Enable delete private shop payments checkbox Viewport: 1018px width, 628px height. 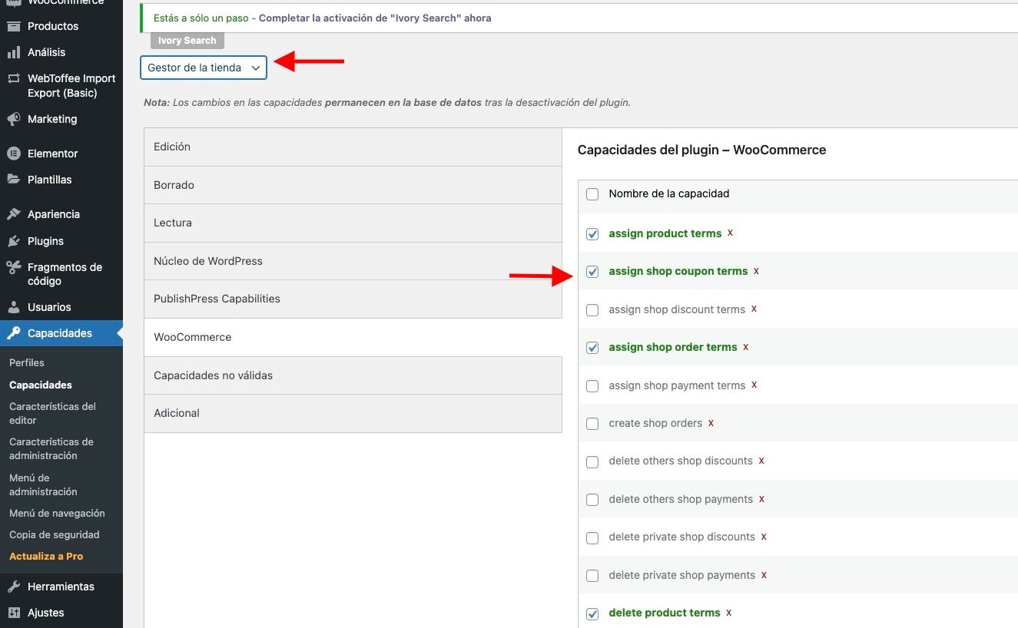(592, 576)
